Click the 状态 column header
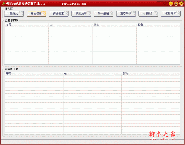 [x=114, y=25]
